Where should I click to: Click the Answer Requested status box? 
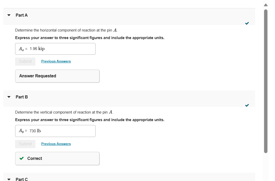coord(57,76)
